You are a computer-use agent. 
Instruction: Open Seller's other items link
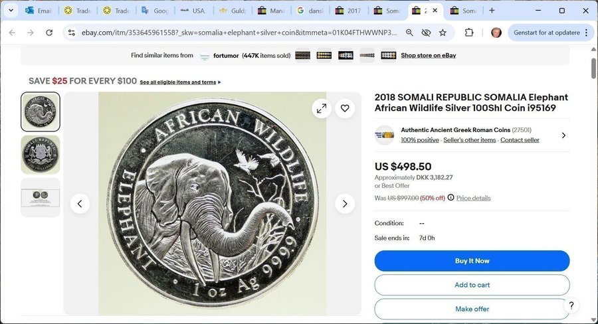point(470,140)
